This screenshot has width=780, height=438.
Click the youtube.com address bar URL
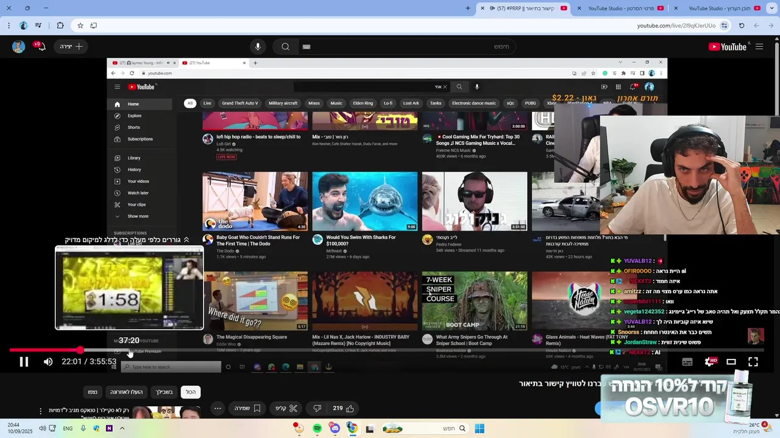click(x=676, y=26)
